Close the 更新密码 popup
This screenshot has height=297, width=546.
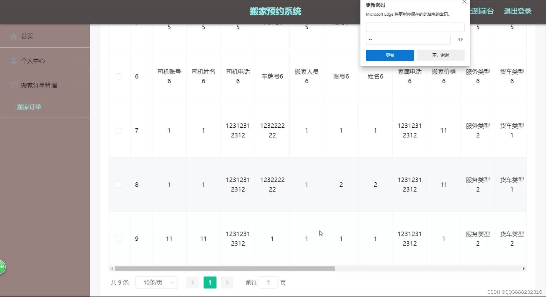(465, 2)
